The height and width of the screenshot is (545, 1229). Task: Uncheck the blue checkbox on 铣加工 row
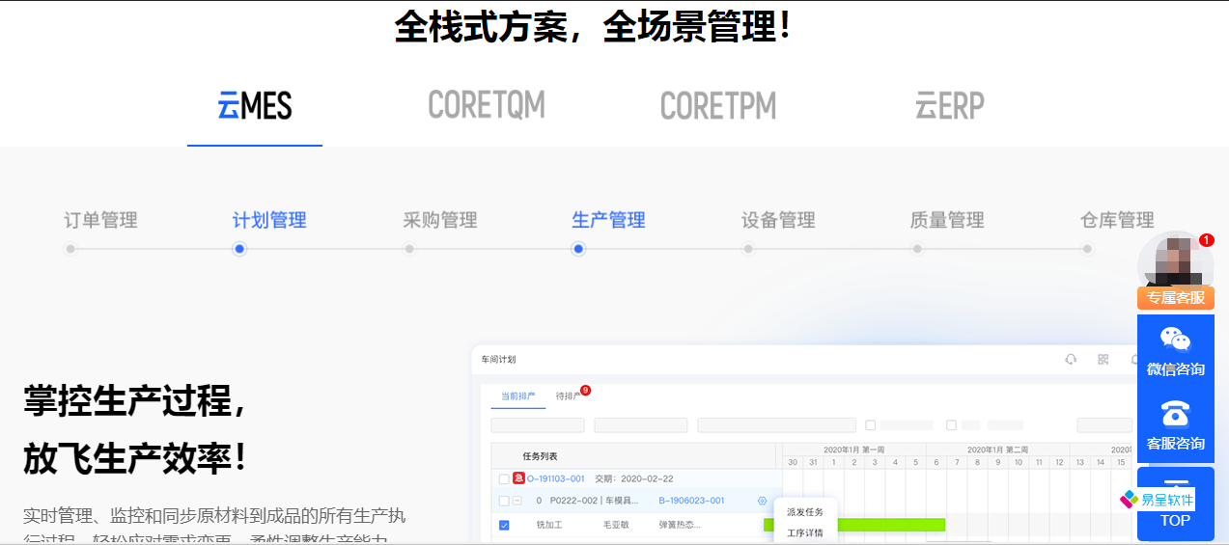coord(504,525)
